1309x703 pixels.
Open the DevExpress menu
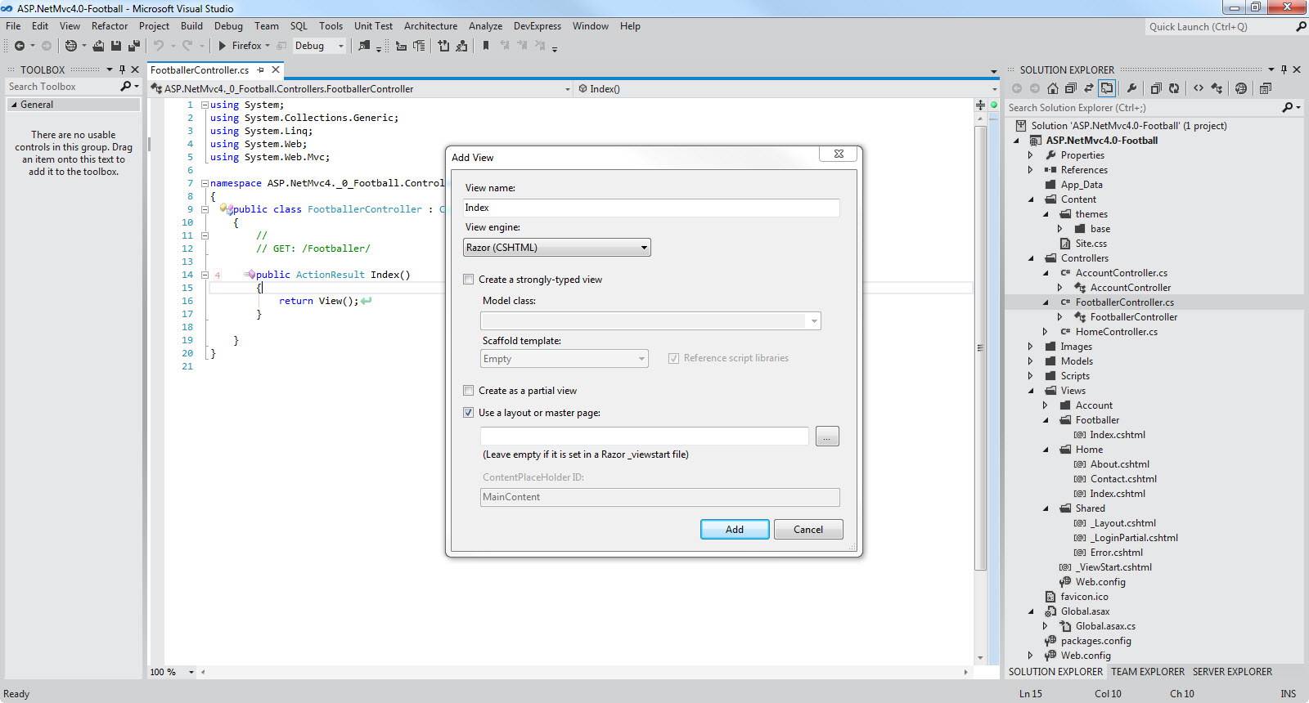pyautogui.click(x=538, y=26)
